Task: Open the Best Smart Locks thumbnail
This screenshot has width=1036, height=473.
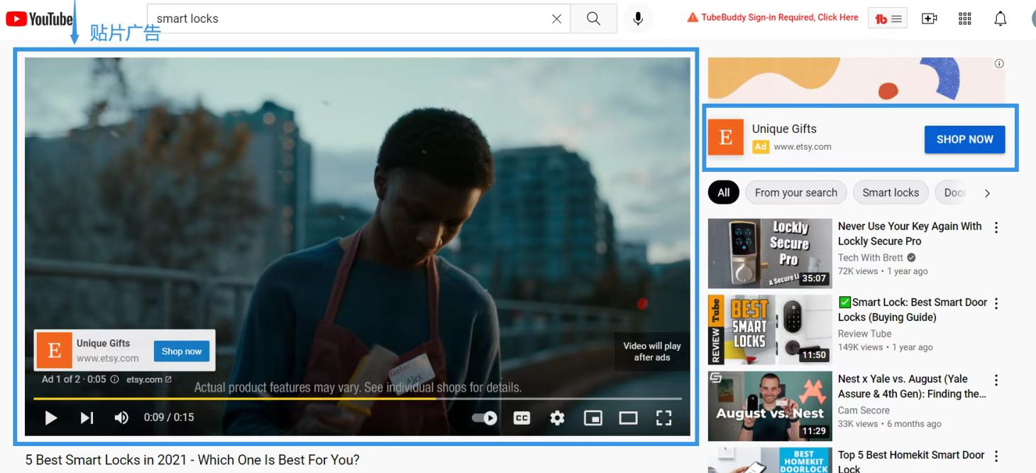Action: point(770,330)
